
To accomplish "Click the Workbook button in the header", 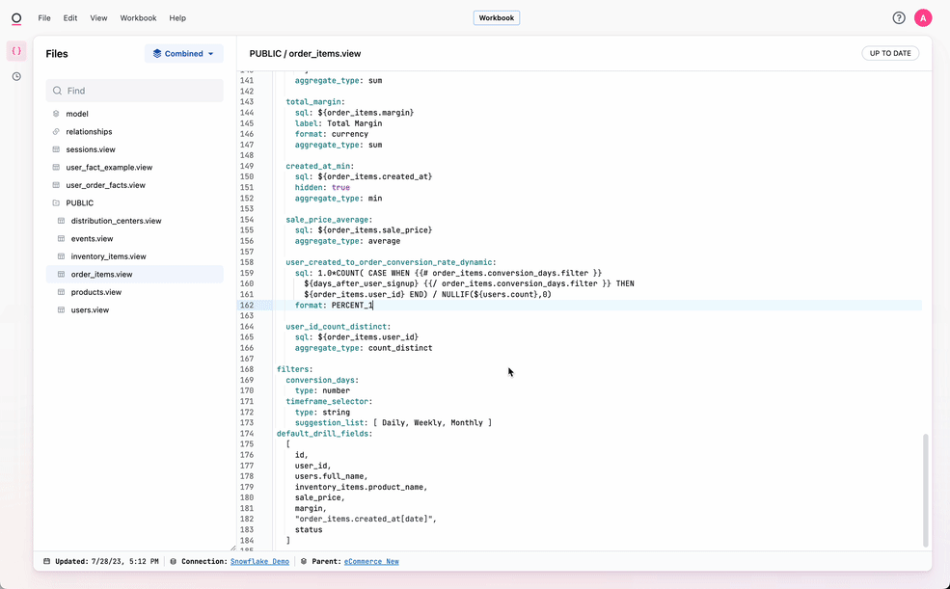I will [x=497, y=18].
